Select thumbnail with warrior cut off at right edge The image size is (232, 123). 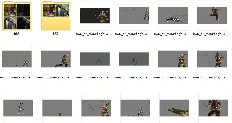coord(134,16)
